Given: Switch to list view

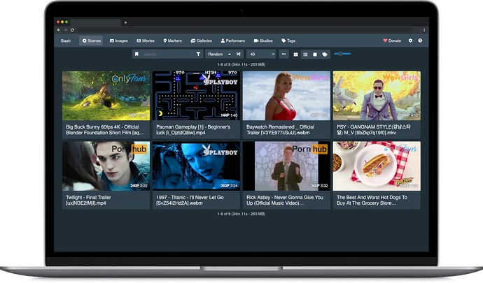Looking at the screenshot, I should (x=305, y=55).
